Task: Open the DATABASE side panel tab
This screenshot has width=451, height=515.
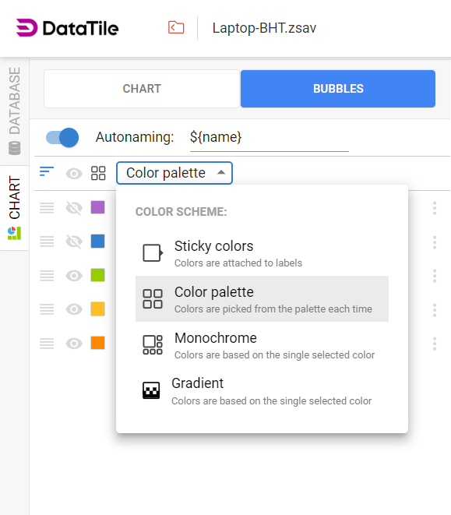Action: [x=14, y=111]
